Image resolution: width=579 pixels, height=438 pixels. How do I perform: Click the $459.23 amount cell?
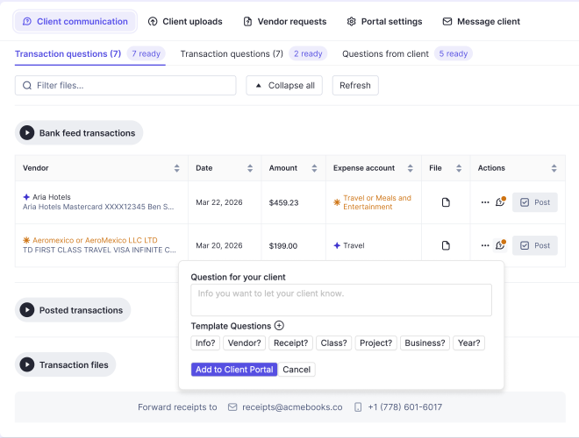283,202
